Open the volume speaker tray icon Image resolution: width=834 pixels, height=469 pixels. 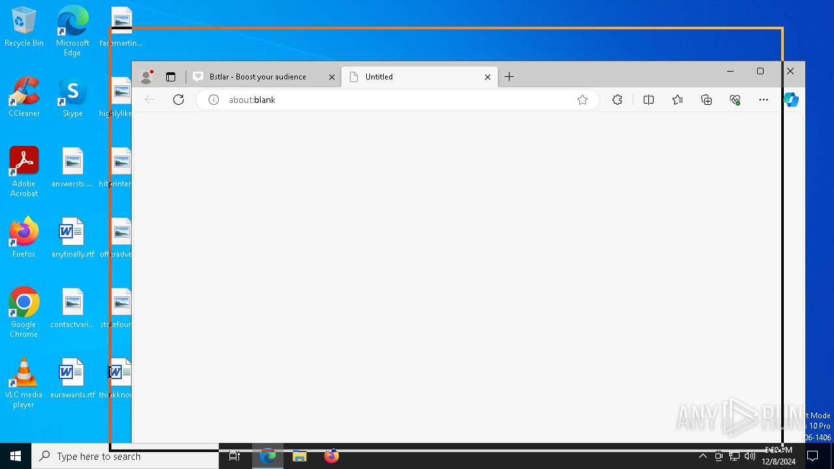click(x=750, y=456)
